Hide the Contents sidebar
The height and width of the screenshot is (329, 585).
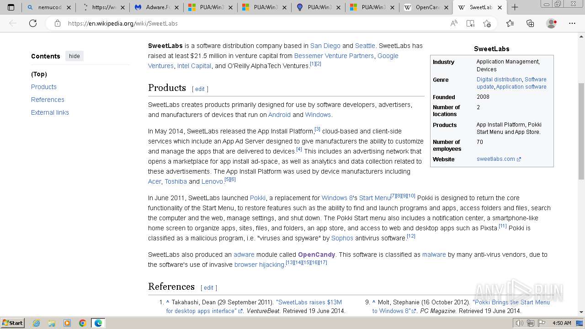tap(74, 56)
